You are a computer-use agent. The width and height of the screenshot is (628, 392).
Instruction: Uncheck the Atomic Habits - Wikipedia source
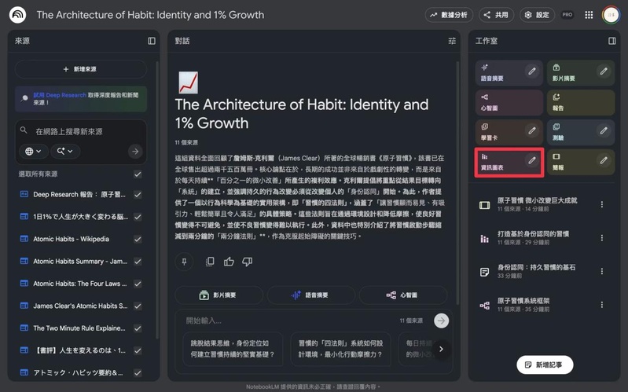(x=138, y=239)
